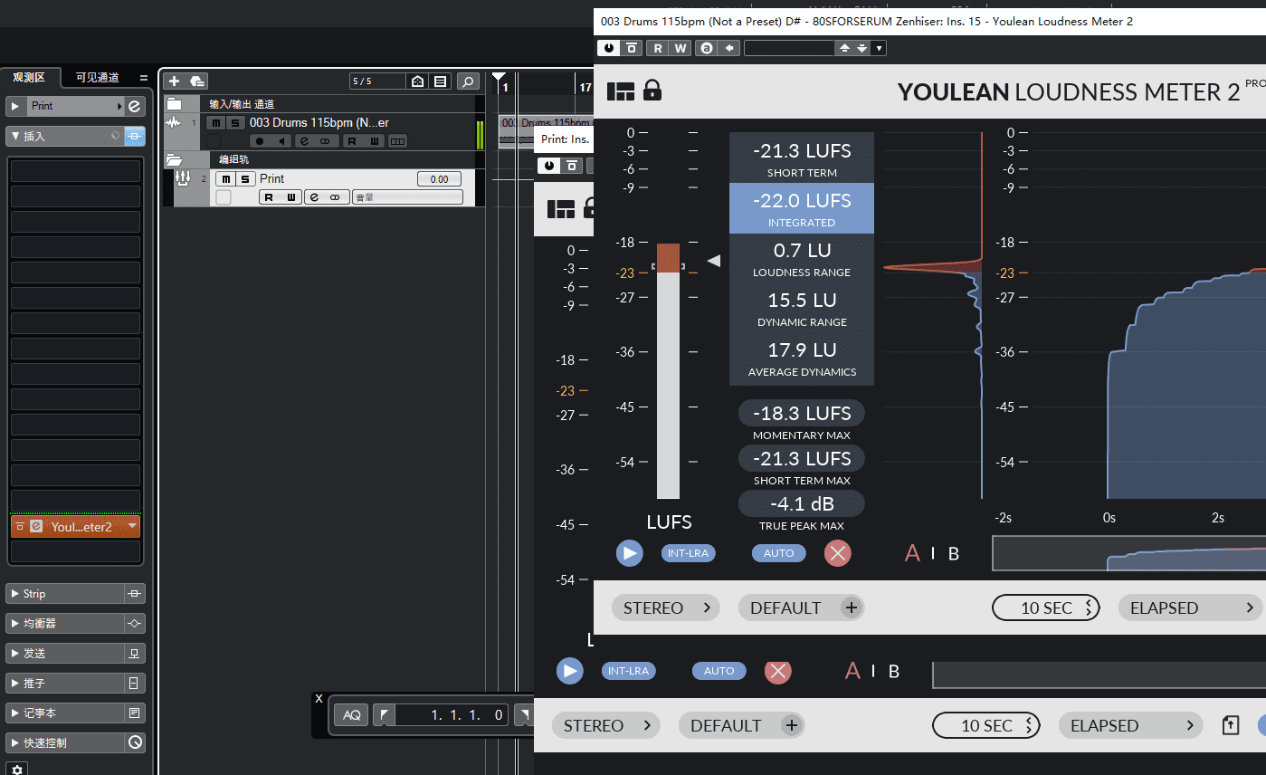Click the A/B compare icon in front Youlean toolbar
This screenshot has height=775, width=1266.
705,47
